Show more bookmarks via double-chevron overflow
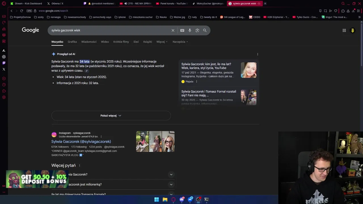Screen dimensions: 363x204 click(360, 17)
